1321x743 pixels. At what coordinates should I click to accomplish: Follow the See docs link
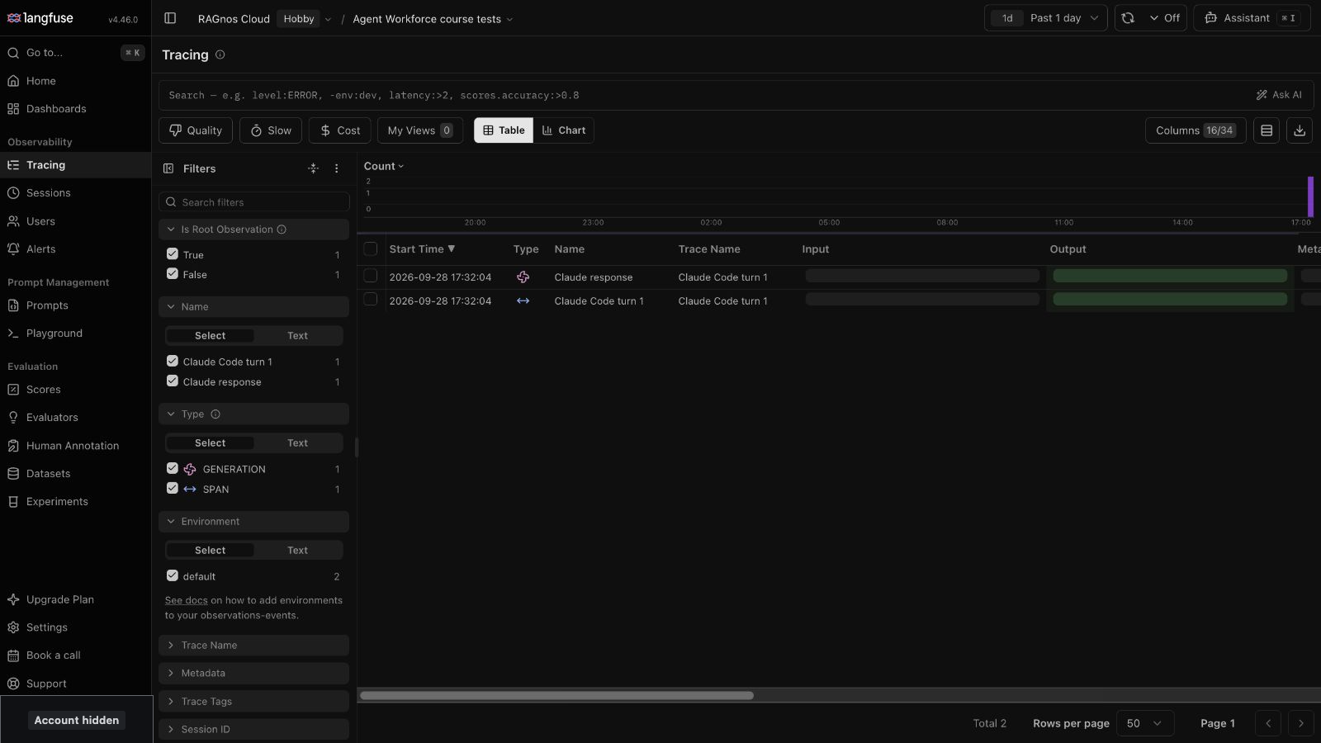click(186, 600)
